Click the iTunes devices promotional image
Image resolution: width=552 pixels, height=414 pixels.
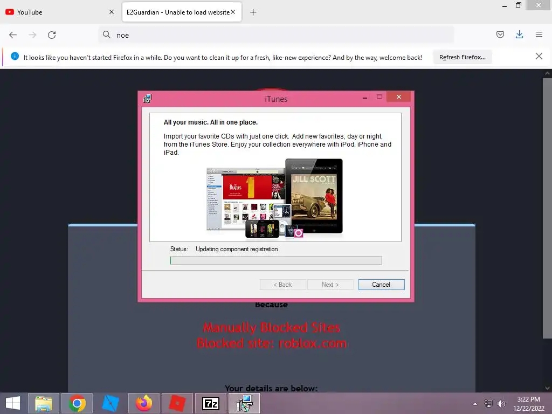pyautogui.click(x=274, y=198)
